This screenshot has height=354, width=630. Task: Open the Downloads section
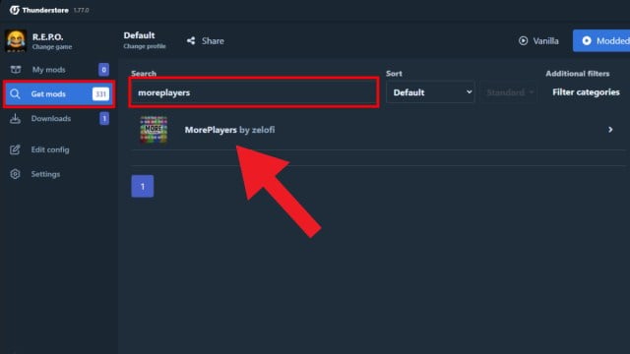pyautogui.click(x=59, y=118)
